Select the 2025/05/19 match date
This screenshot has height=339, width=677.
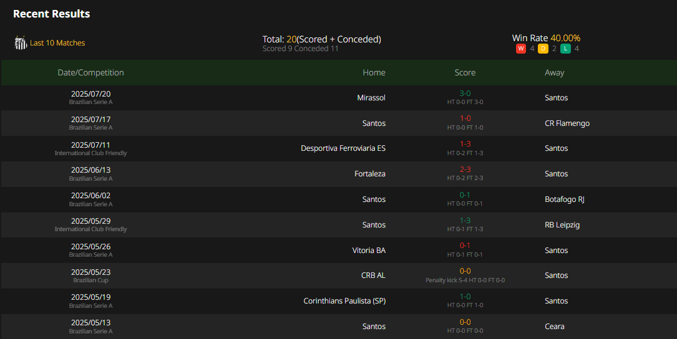pos(90,297)
